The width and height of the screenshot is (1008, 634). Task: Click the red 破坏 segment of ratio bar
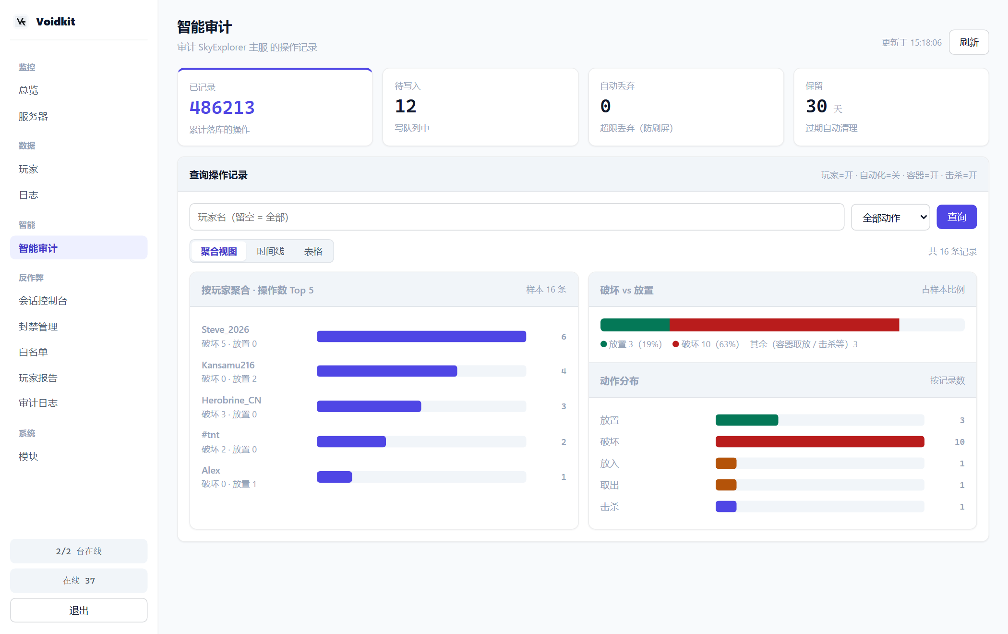point(784,325)
